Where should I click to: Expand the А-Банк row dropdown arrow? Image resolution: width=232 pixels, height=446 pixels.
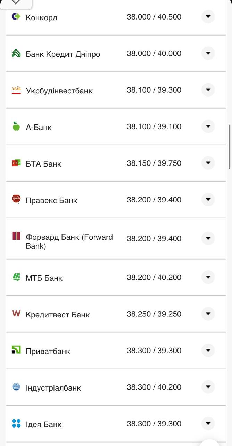coord(208,126)
